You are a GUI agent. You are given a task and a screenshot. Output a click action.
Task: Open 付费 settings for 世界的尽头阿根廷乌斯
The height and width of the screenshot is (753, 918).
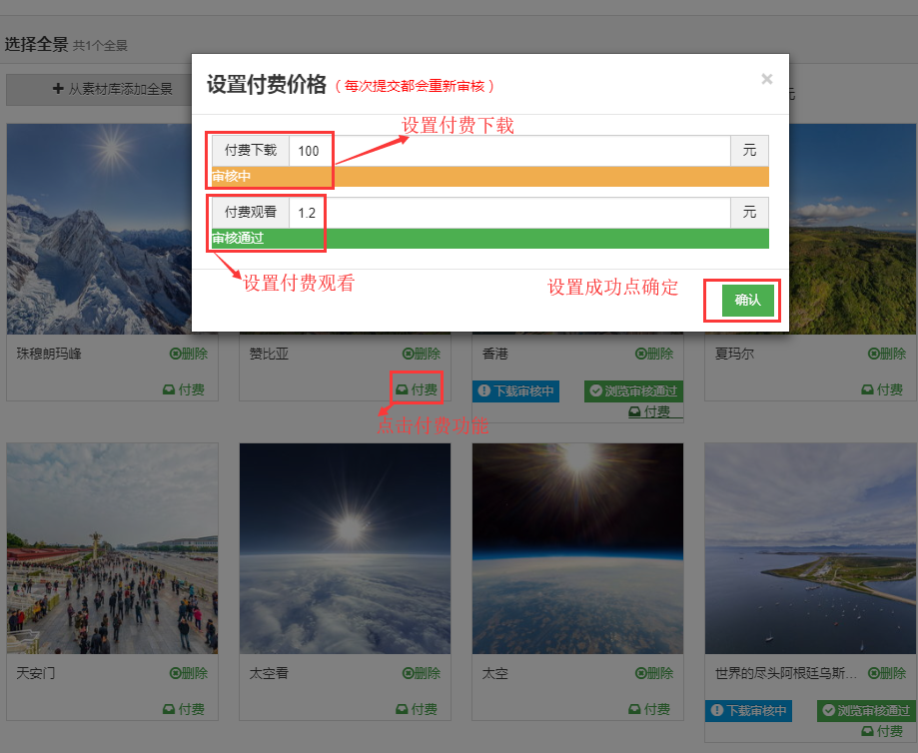tap(882, 731)
